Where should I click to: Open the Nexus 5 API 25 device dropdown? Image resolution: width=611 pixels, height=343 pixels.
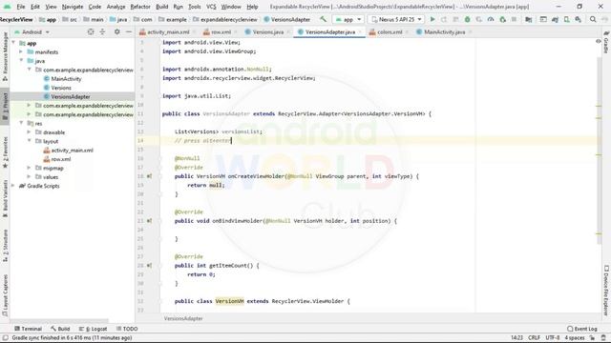tap(397, 19)
